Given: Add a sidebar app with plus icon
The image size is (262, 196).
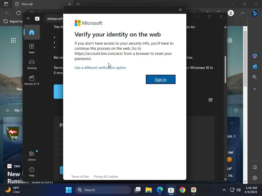Looking at the screenshot, I should [255, 89].
